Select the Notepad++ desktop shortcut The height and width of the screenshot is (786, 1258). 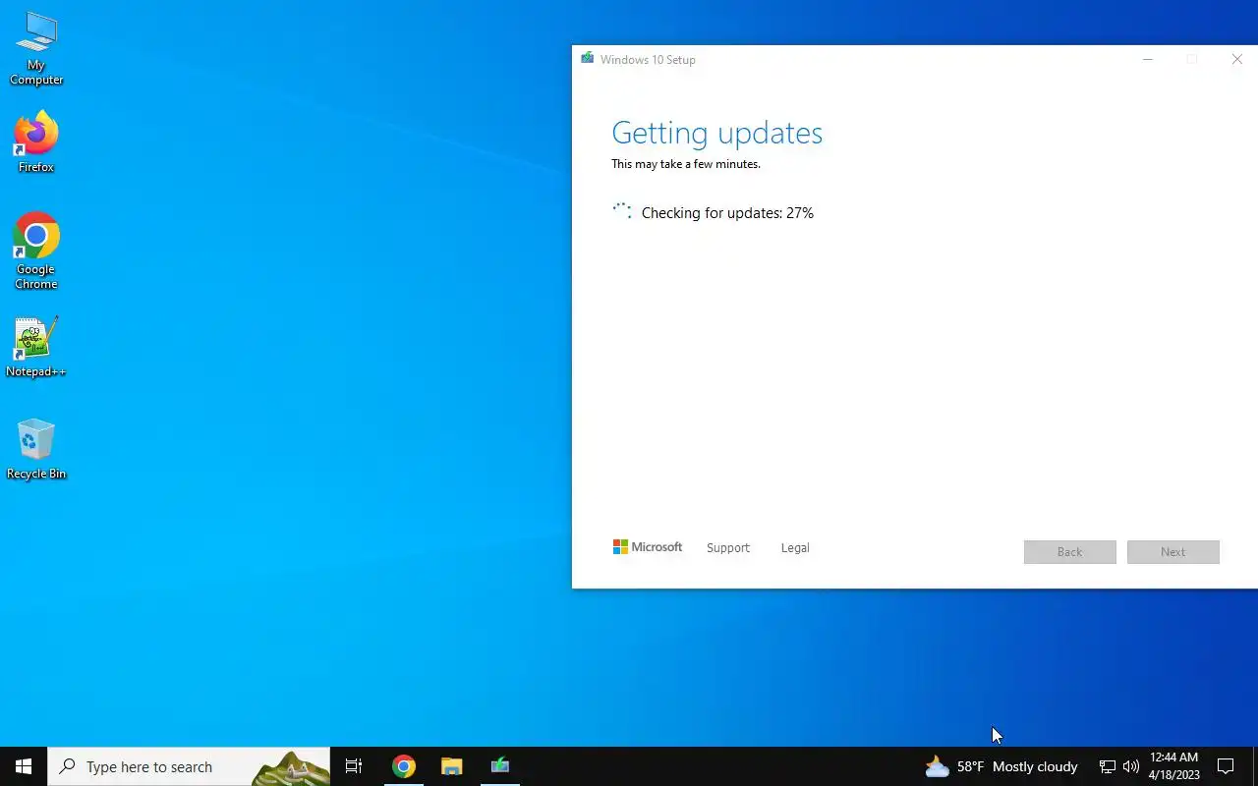pyautogui.click(x=36, y=348)
